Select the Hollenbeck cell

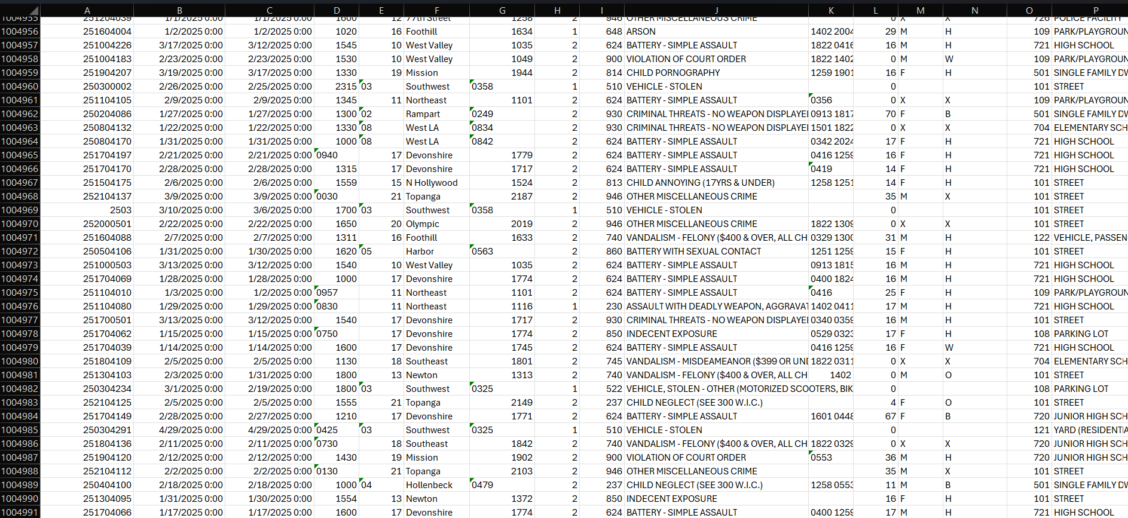click(429, 485)
